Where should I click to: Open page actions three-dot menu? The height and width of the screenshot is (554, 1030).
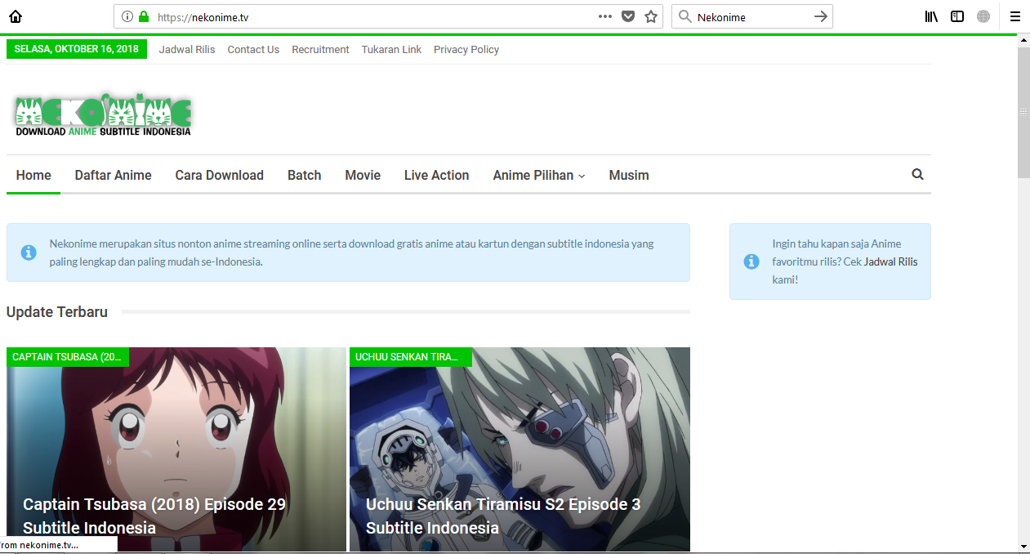click(605, 16)
